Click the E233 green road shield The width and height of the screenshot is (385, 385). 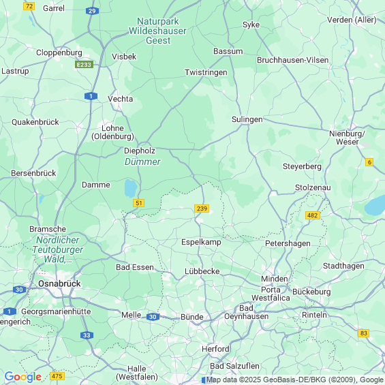click(84, 65)
